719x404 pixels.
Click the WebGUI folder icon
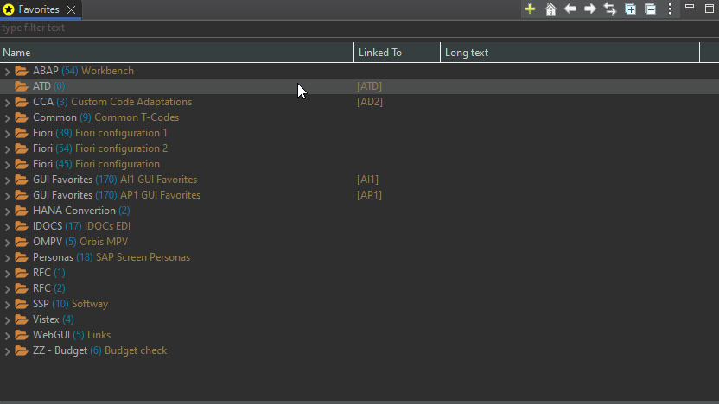pos(21,335)
